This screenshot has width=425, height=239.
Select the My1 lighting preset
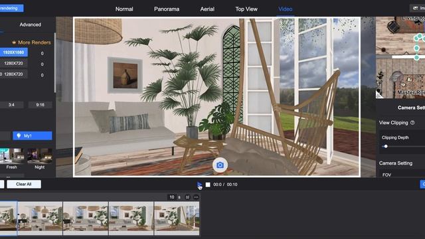click(x=33, y=135)
